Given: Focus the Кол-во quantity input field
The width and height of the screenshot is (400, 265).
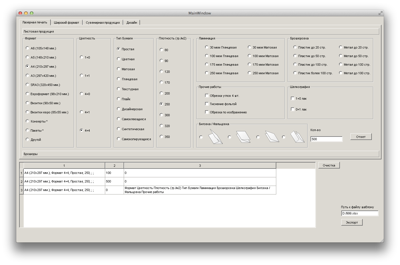Looking at the screenshot, I should 326,139.
